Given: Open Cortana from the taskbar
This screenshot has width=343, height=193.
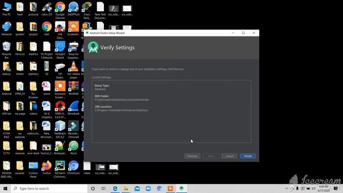Looking at the screenshot, I should [x=93, y=188].
